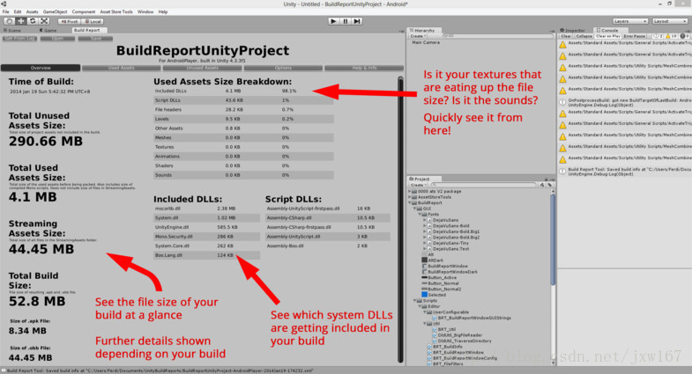
Task: Click the Pause playback button
Action: point(346,21)
